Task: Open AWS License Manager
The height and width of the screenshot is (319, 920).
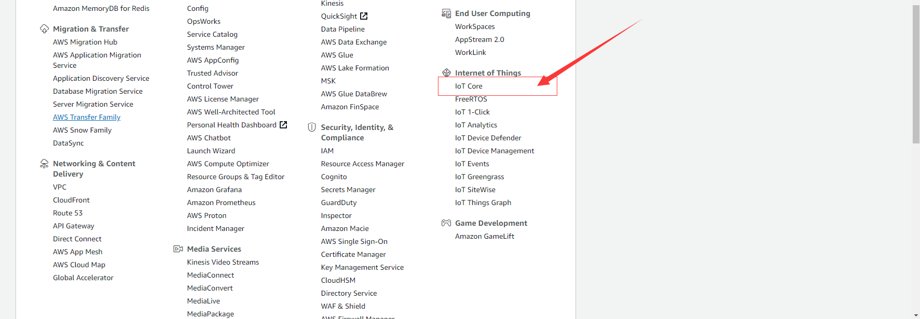Action: (223, 99)
